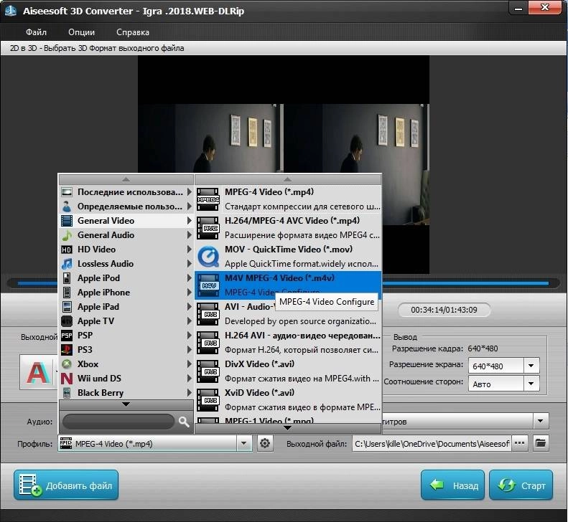Choose MOV - QuickTime Video format
The width and height of the screenshot is (568, 522).
click(289, 257)
